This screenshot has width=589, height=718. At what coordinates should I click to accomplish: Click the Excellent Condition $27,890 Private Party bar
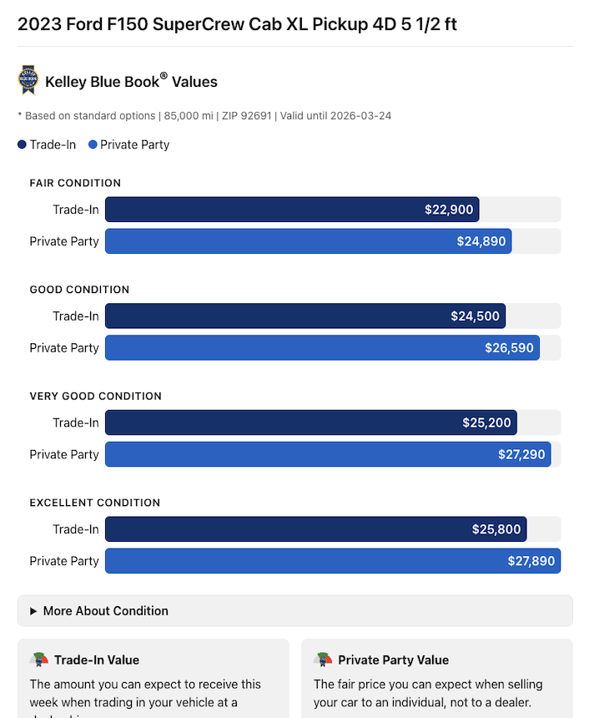coord(332,561)
